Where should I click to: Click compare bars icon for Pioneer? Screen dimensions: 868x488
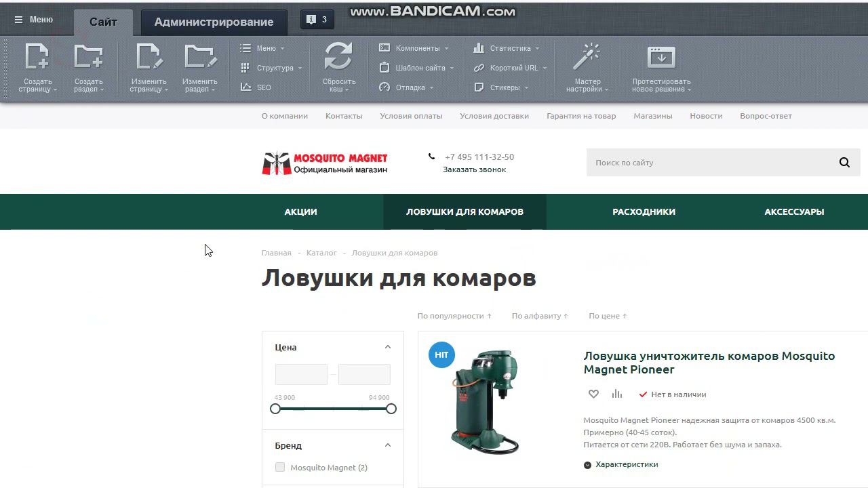[617, 394]
